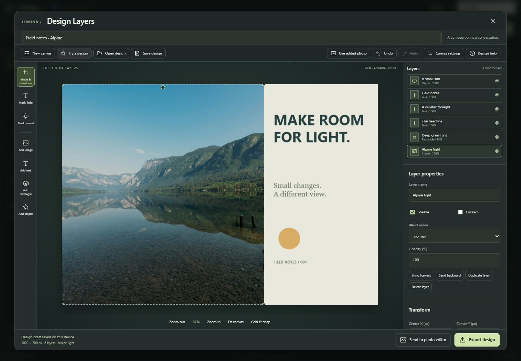Create a New canvas
521x361 pixels.
coord(38,53)
